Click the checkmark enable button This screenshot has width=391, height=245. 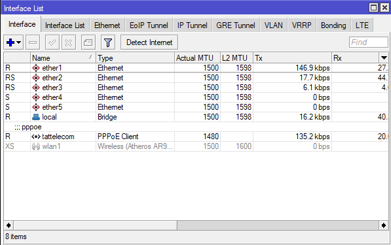(52, 42)
